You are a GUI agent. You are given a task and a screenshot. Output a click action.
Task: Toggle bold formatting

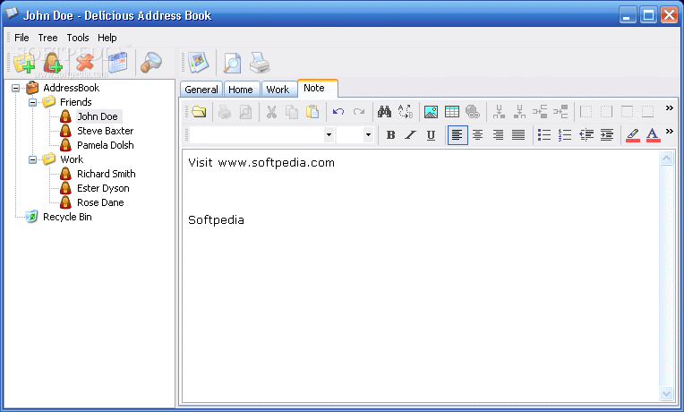click(390, 135)
